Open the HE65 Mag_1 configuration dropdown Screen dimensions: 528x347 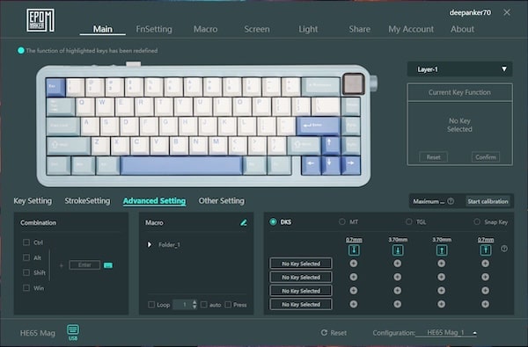click(x=446, y=333)
